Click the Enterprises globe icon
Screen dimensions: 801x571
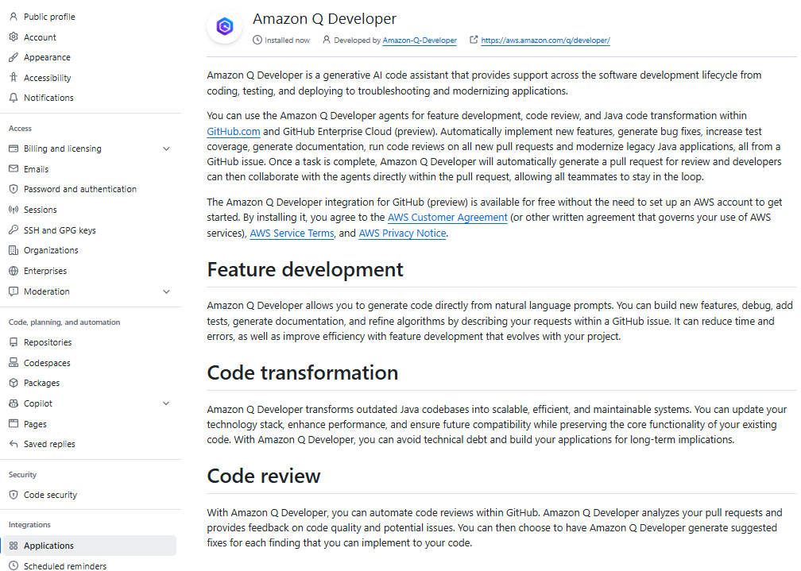point(14,271)
